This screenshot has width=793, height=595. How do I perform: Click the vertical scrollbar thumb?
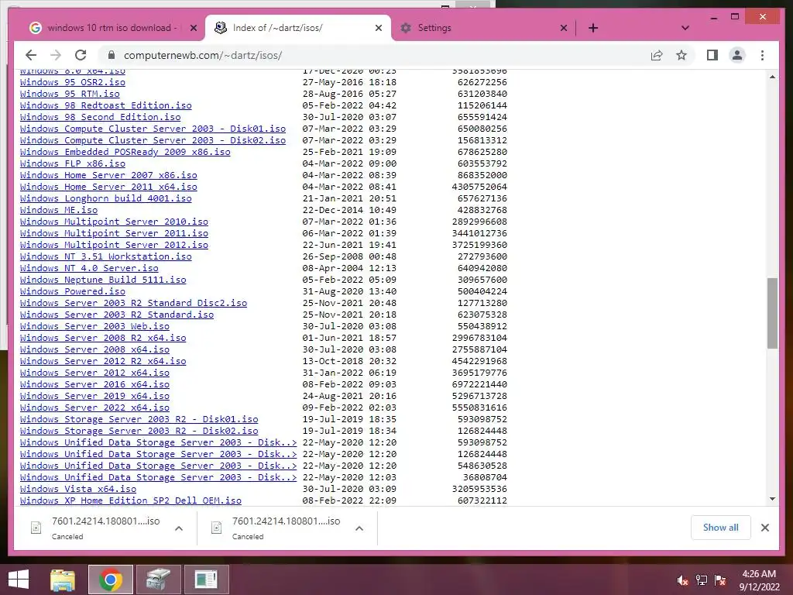[x=772, y=313]
